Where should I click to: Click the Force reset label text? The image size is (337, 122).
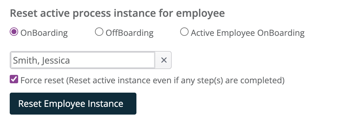coord(42,80)
